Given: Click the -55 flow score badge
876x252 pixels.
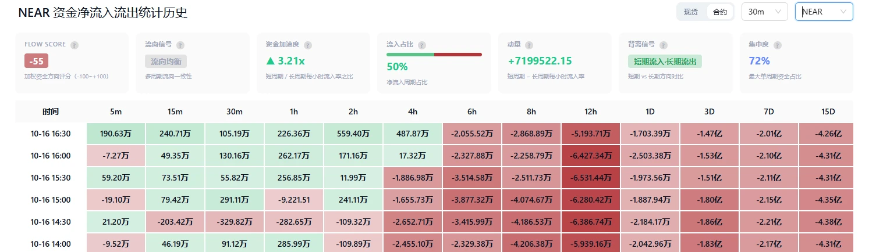Looking at the screenshot, I should (37, 61).
